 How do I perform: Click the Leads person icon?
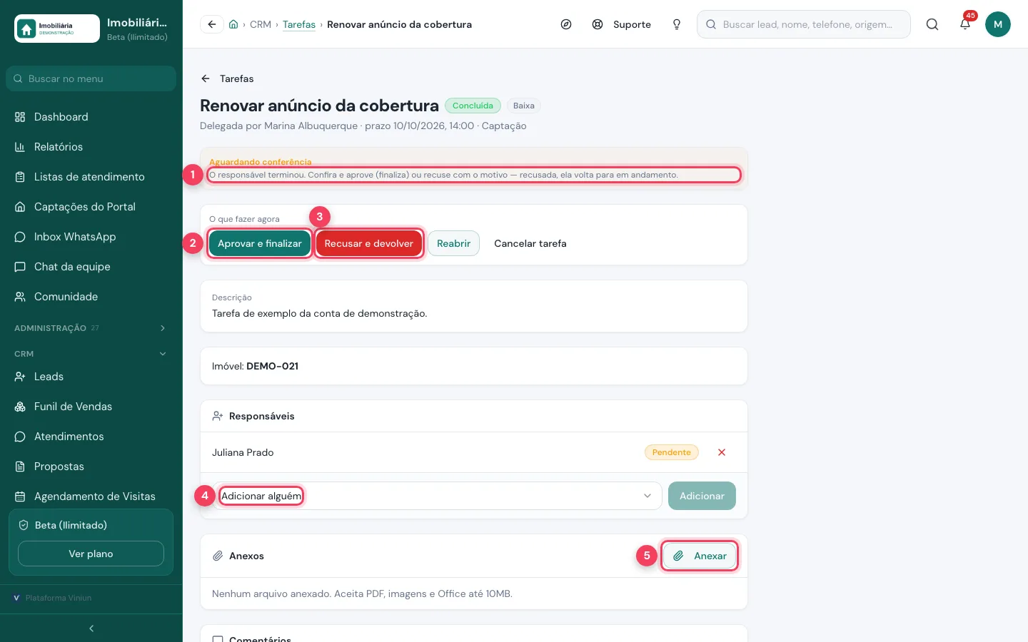(x=20, y=377)
